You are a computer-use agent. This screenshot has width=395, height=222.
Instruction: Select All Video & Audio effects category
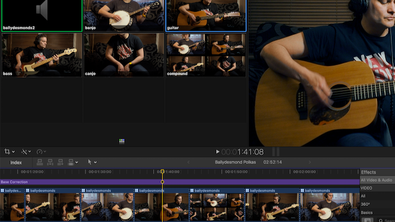pyautogui.click(x=377, y=180)
